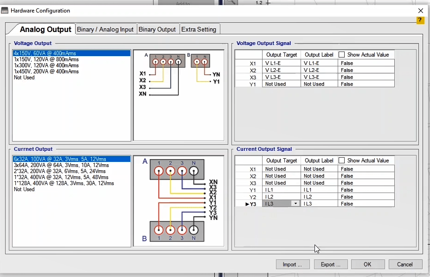This screenshot has width=430, height=277.
Task: Click the yellow help question mark icon
Action: [420, 20]
